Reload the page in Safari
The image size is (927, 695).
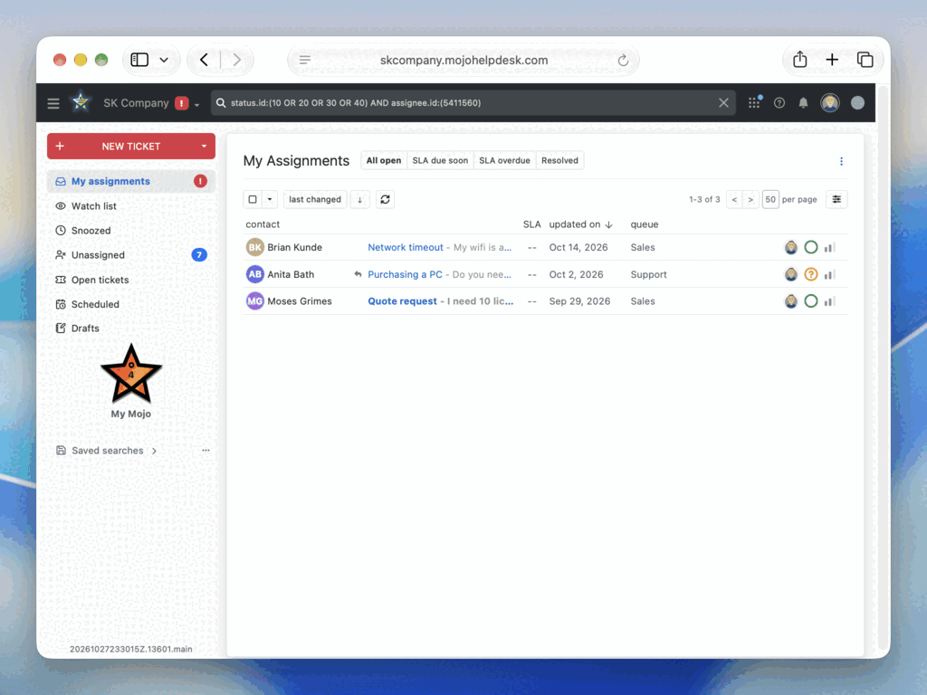[623, 61]
